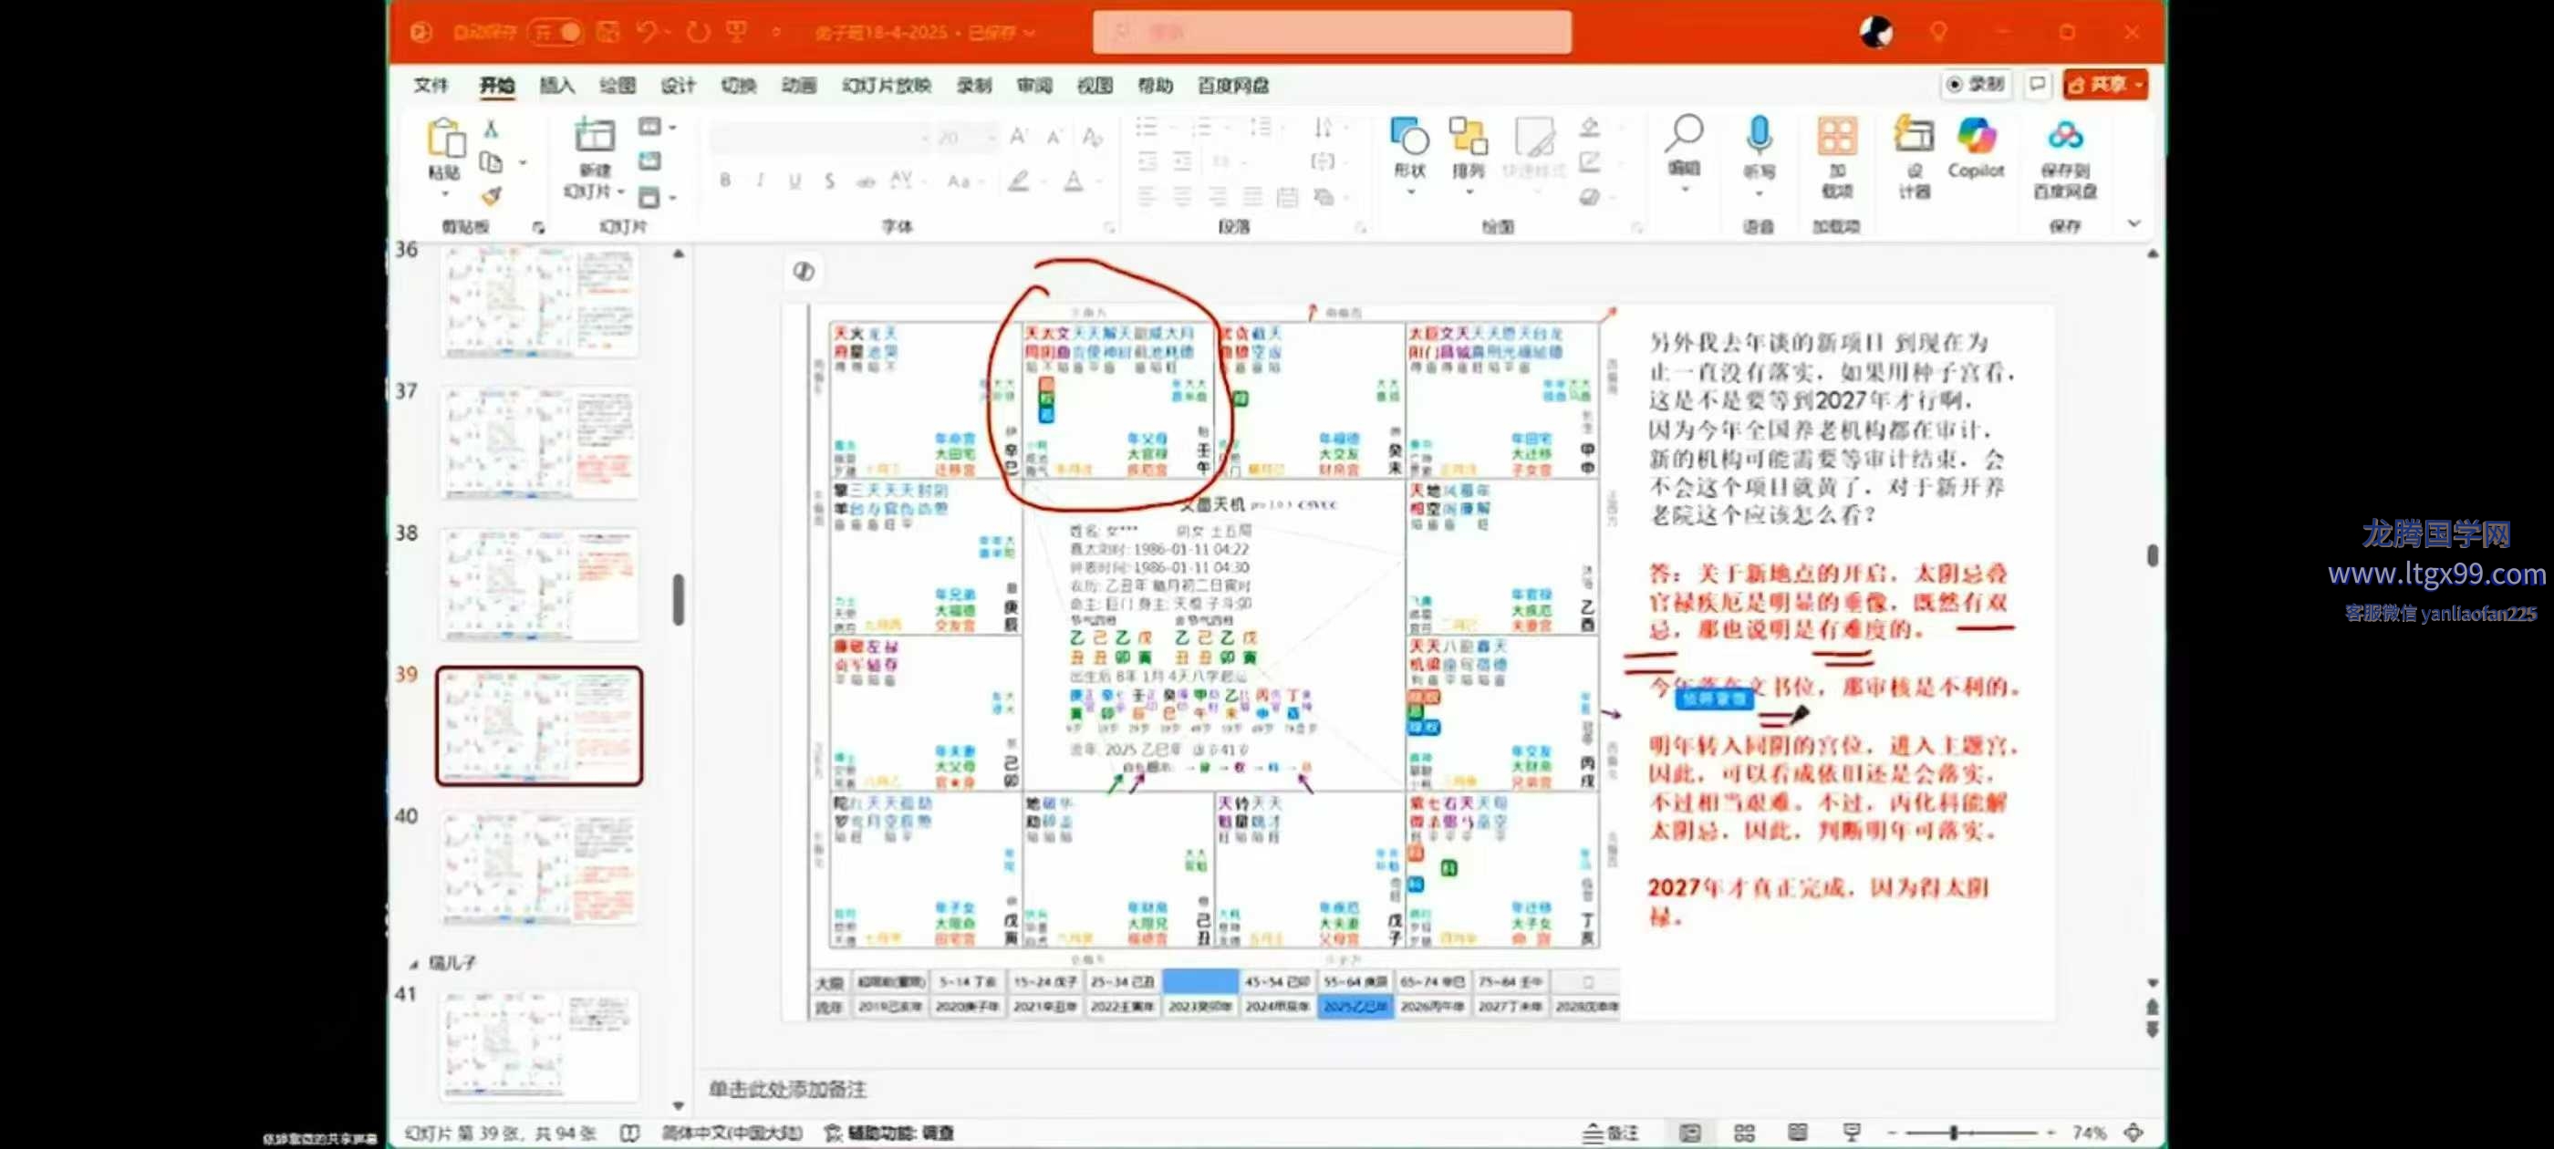Click the Shapes gallery icon
2554x1149 pixels.
[x=1409, y=136]
